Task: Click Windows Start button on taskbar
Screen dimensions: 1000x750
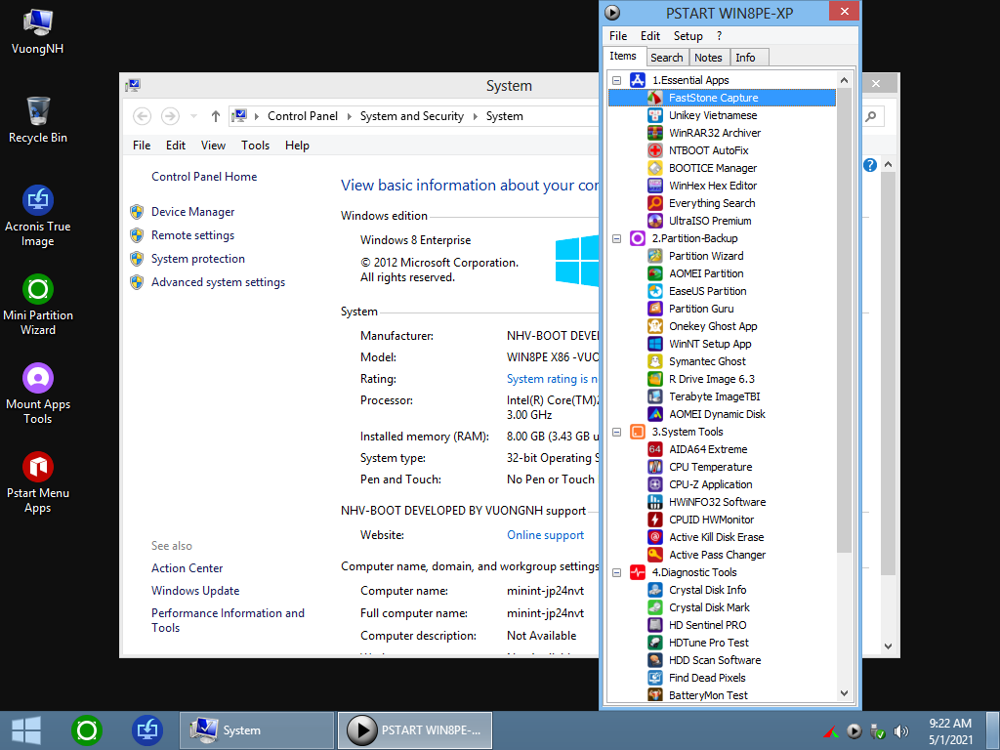Action: pyautogui.click(x=26, y=730)
